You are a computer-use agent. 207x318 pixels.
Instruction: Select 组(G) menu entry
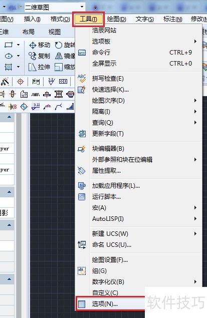pos(138,271)
